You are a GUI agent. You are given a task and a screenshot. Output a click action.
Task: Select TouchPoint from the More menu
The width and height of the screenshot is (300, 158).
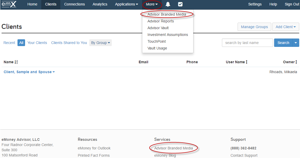pyautogui.click(x=156, y=41)
